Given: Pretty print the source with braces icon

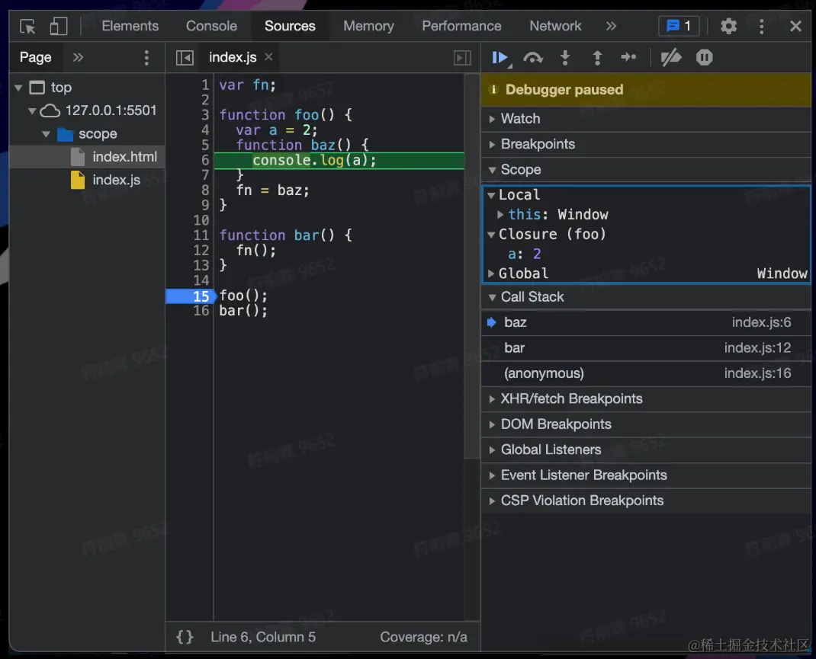Looking at the screenshot, I should 185,637.
